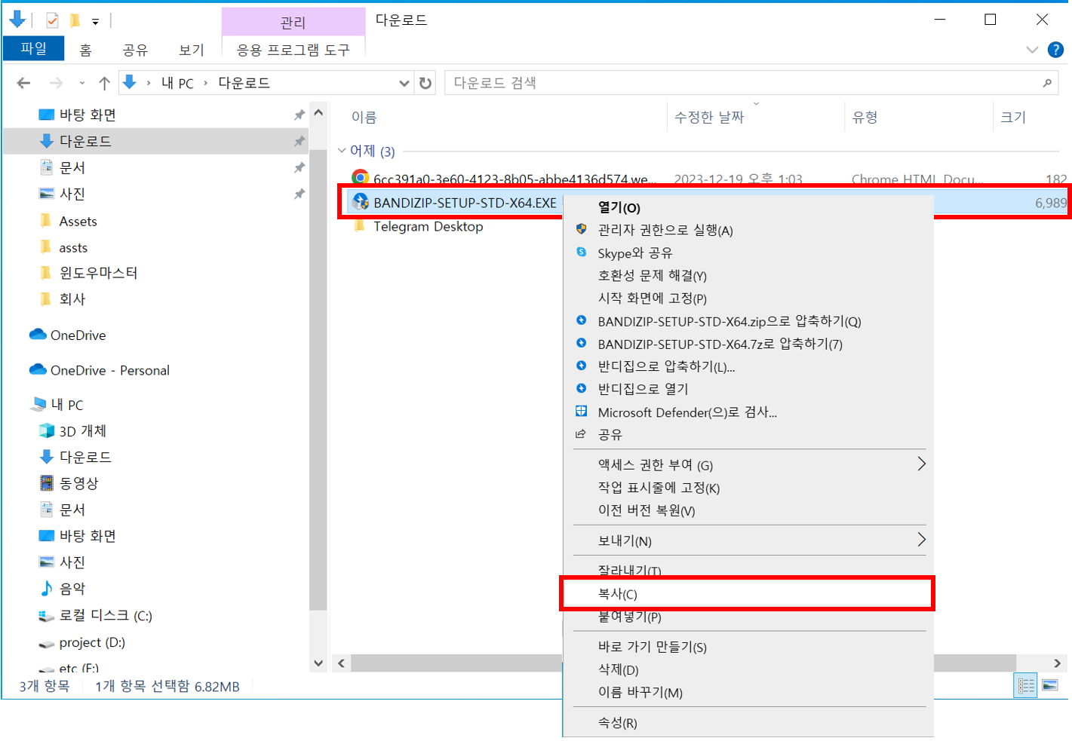Refresh the 다운로드 folder view
This screenshot has width=1072, height=741.
coord(425,83)
